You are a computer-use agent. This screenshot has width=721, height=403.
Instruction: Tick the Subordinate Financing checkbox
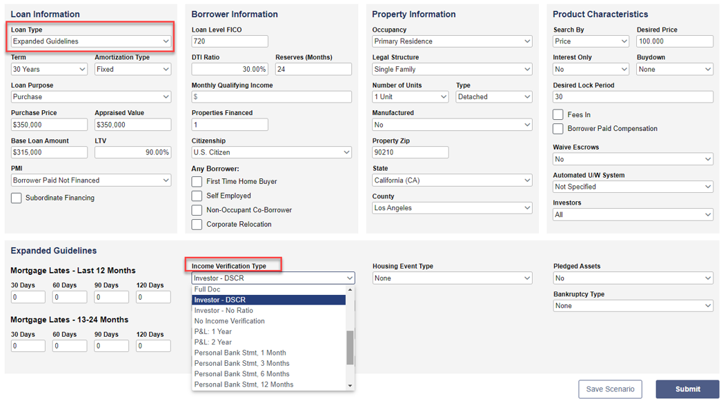point(16,198)
